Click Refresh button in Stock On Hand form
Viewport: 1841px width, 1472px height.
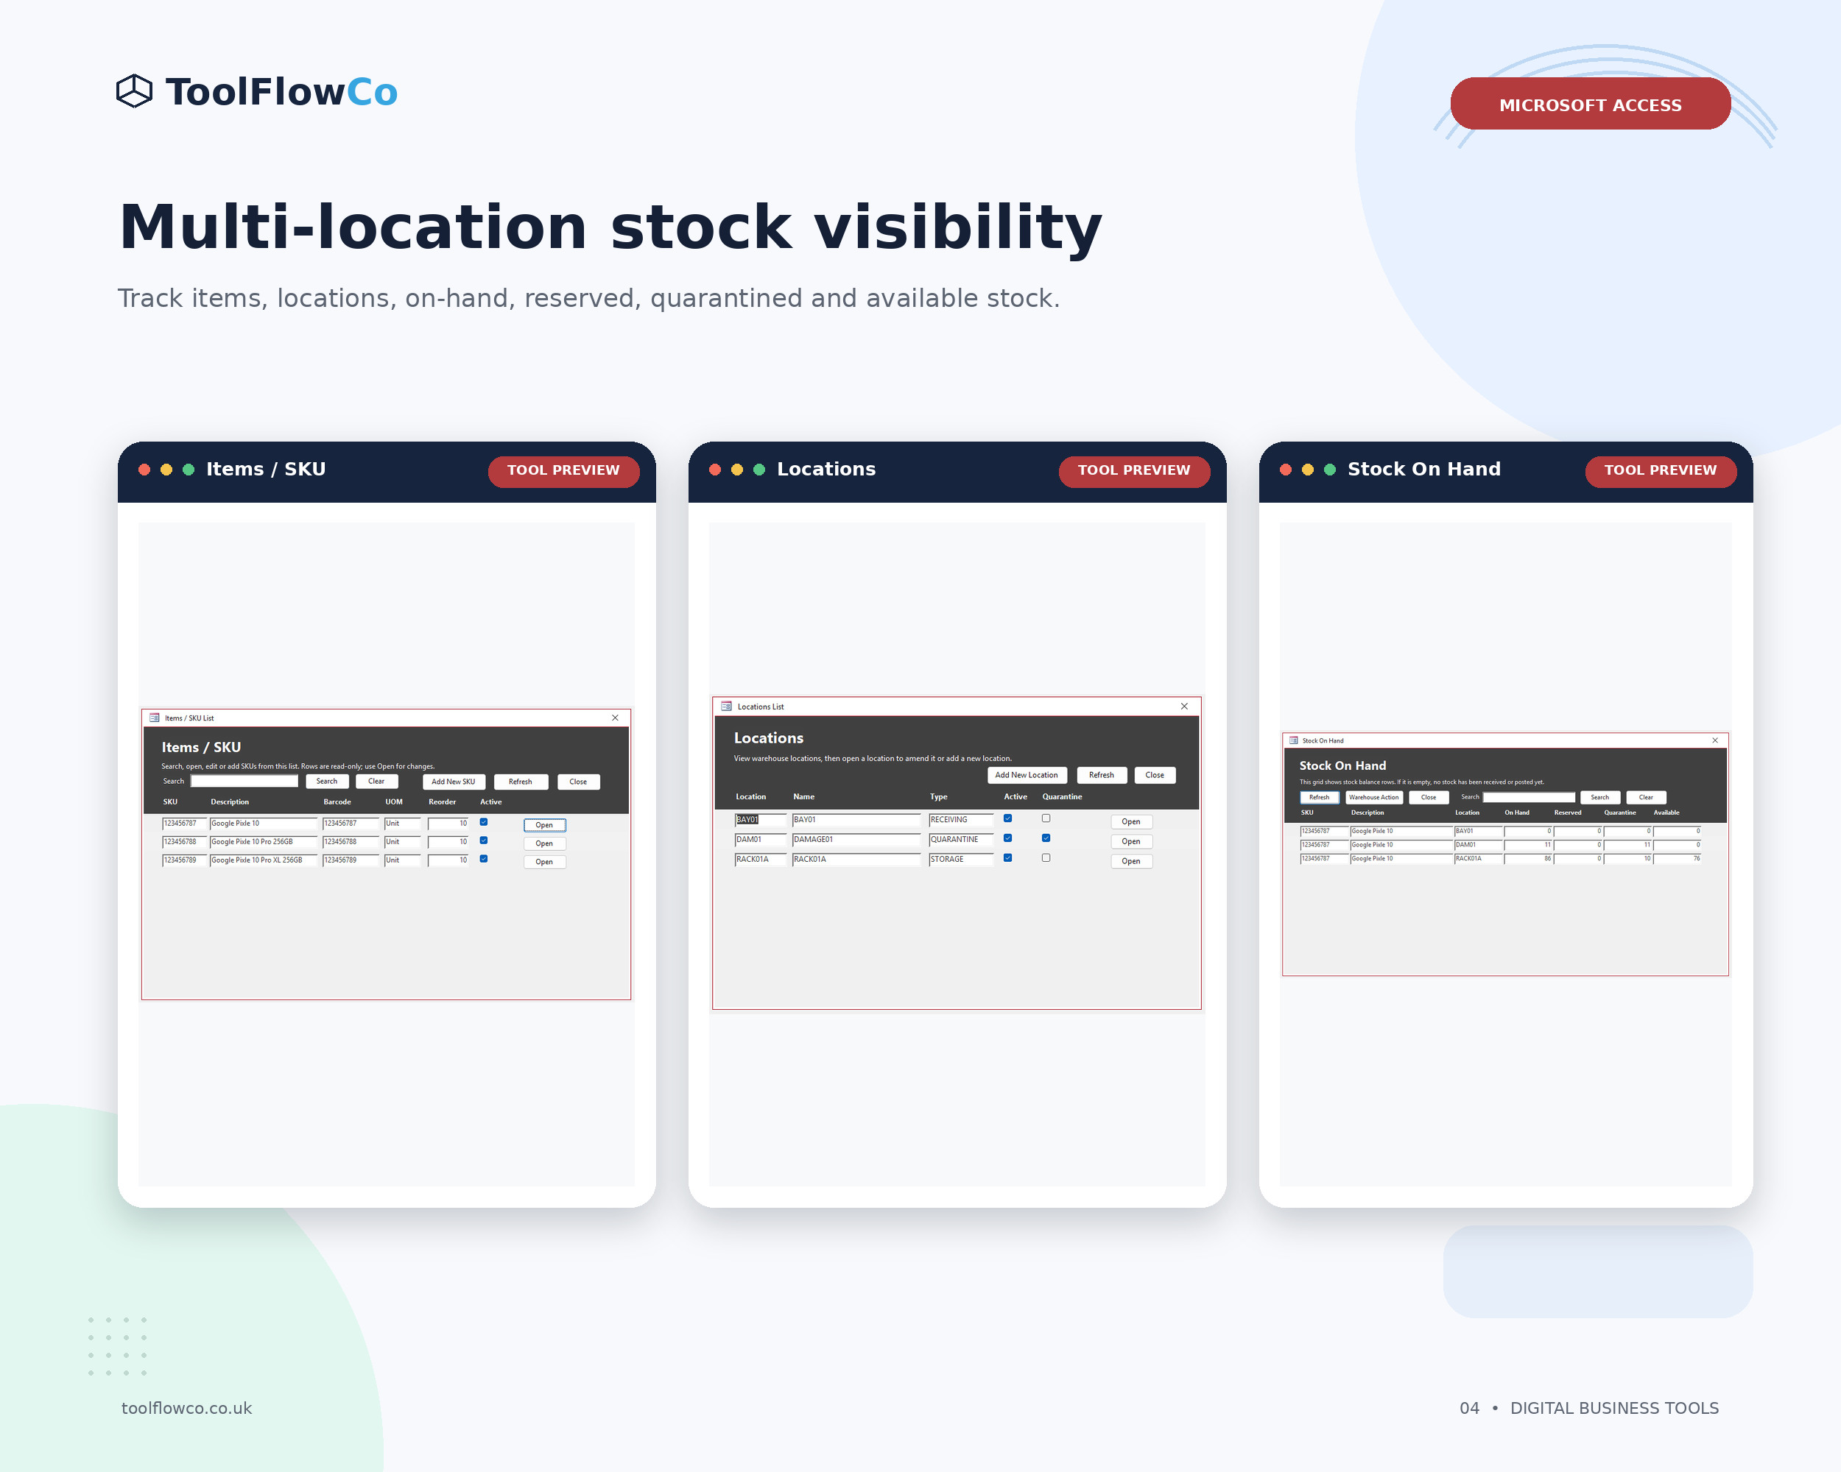click(x=1320, y=797)
